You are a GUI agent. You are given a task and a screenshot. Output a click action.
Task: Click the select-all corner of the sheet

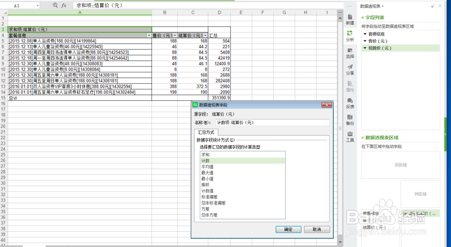coord(4,12)
